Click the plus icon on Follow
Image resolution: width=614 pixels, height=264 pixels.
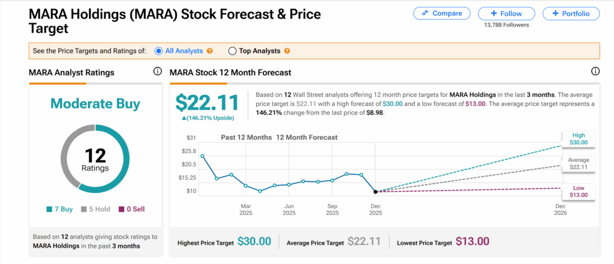[x=493, y=13]
